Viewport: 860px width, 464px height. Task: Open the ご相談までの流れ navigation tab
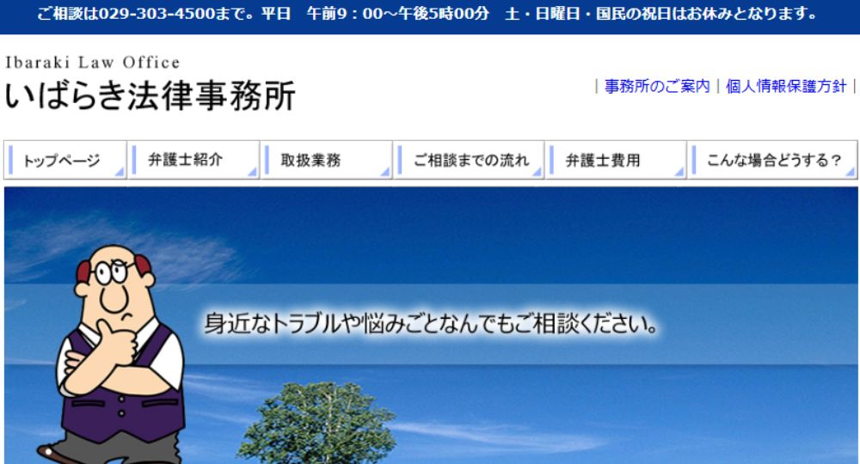[x=470, y=161]
